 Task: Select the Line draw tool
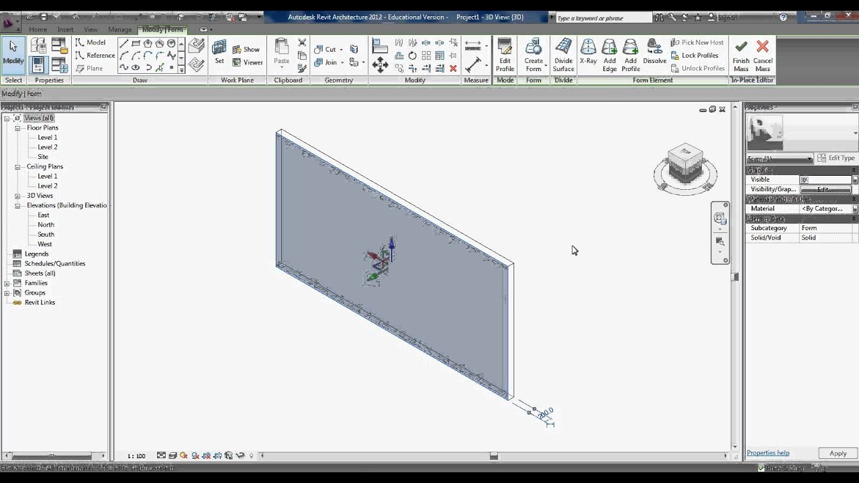pos(124,43)
